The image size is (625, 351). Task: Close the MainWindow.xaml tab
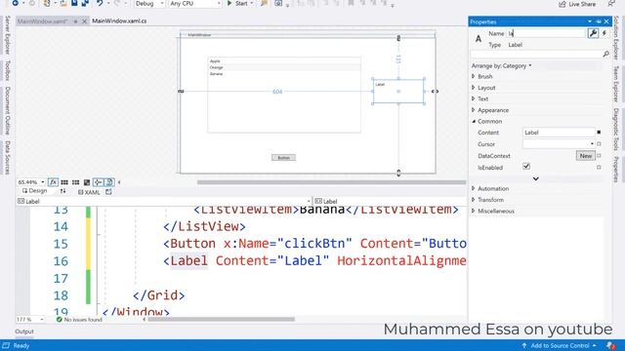tap(85, 21)
